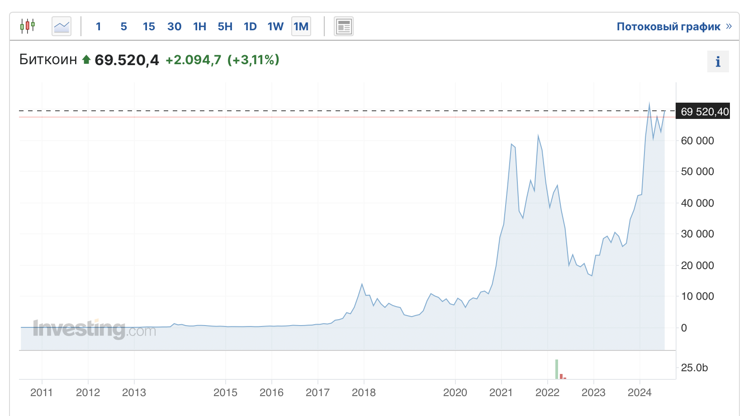Viewport: 748px width, 416px height.
Task: Set chart interval to 1D
Action: [x=250, y=27]
